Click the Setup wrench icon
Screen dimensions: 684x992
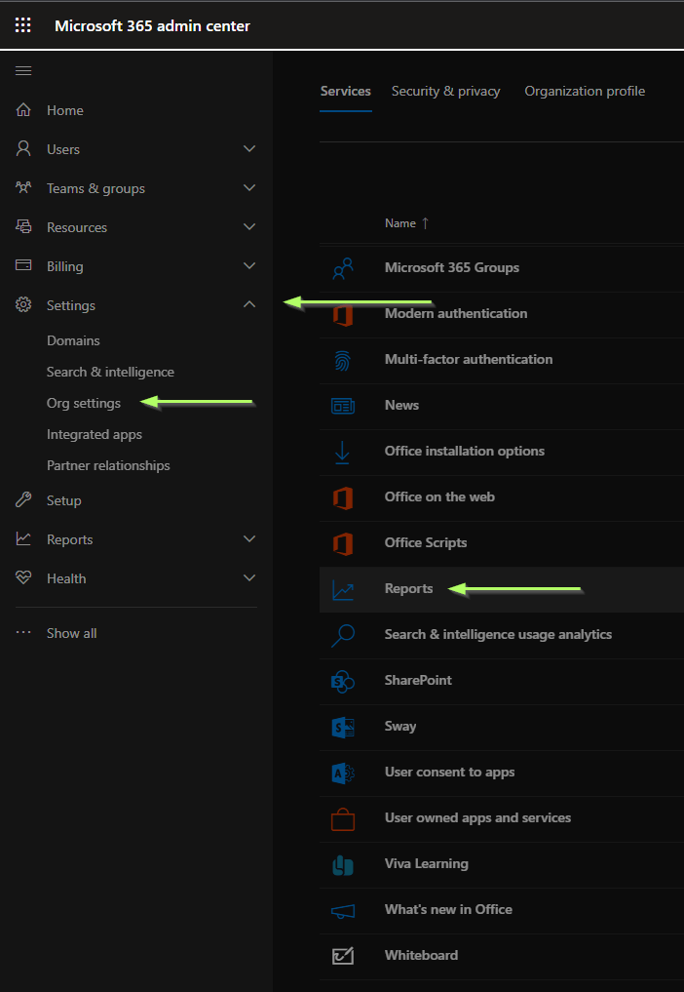(23, 500)
